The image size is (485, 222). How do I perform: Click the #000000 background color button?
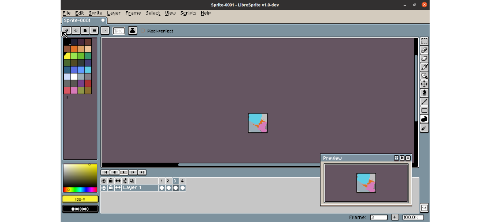pos(80,209)
